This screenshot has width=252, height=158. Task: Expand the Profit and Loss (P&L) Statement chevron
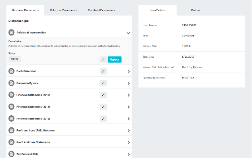tap(129, 131)
